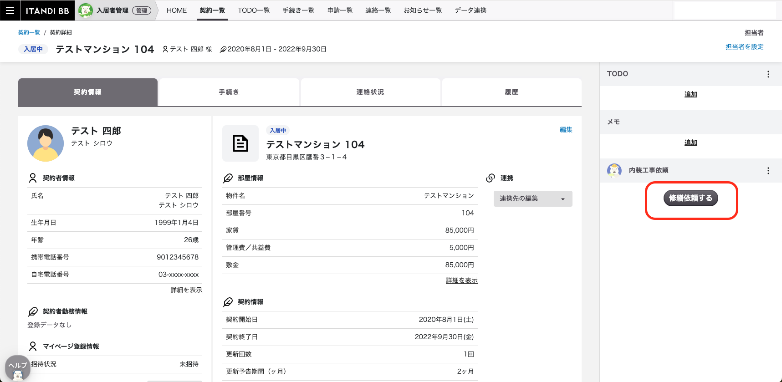Open the ヘルプ help bubble
The width and height of the screenshot is (782, 382).
click(x=18, y=368)
